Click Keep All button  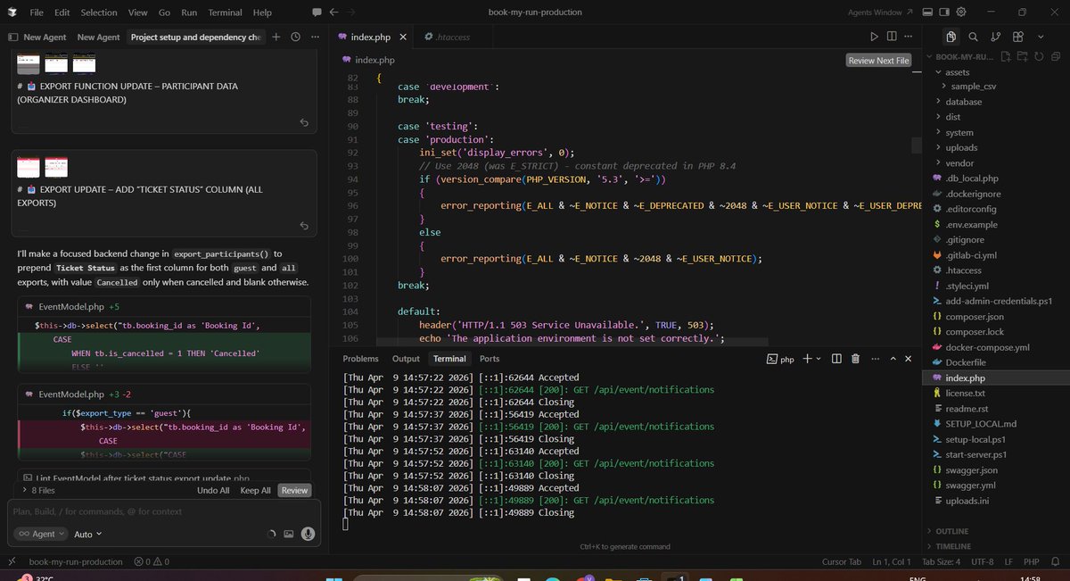(255, 490)
